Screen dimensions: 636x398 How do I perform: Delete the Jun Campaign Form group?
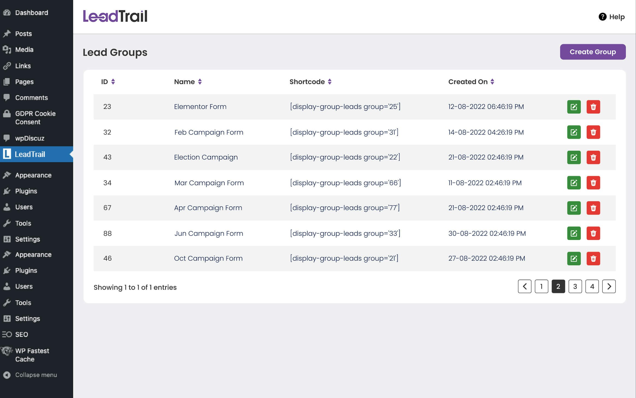click(593, 233)
